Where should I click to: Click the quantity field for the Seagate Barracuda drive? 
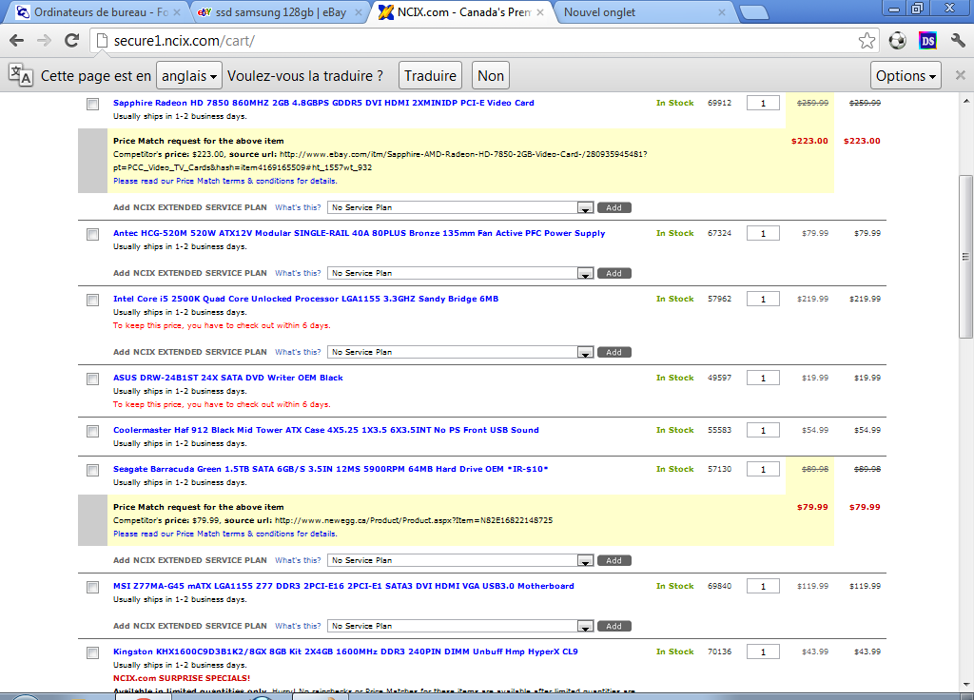[763, 470]
